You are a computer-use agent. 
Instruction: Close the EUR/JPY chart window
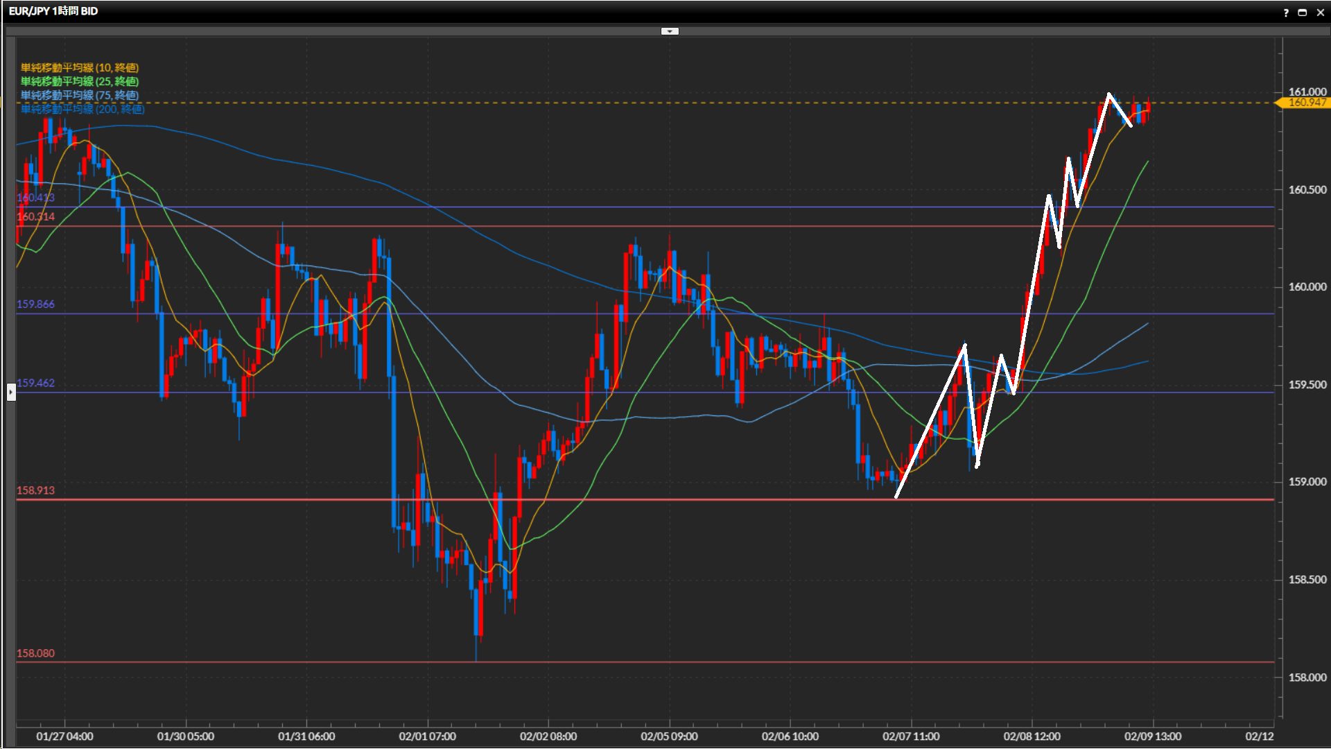[x=1320, y=12]
